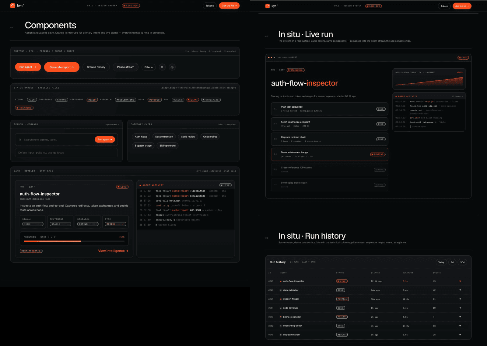487x346 pixels.
Task: Open row arrow for support-triager run
Action: tap(460, 299)
